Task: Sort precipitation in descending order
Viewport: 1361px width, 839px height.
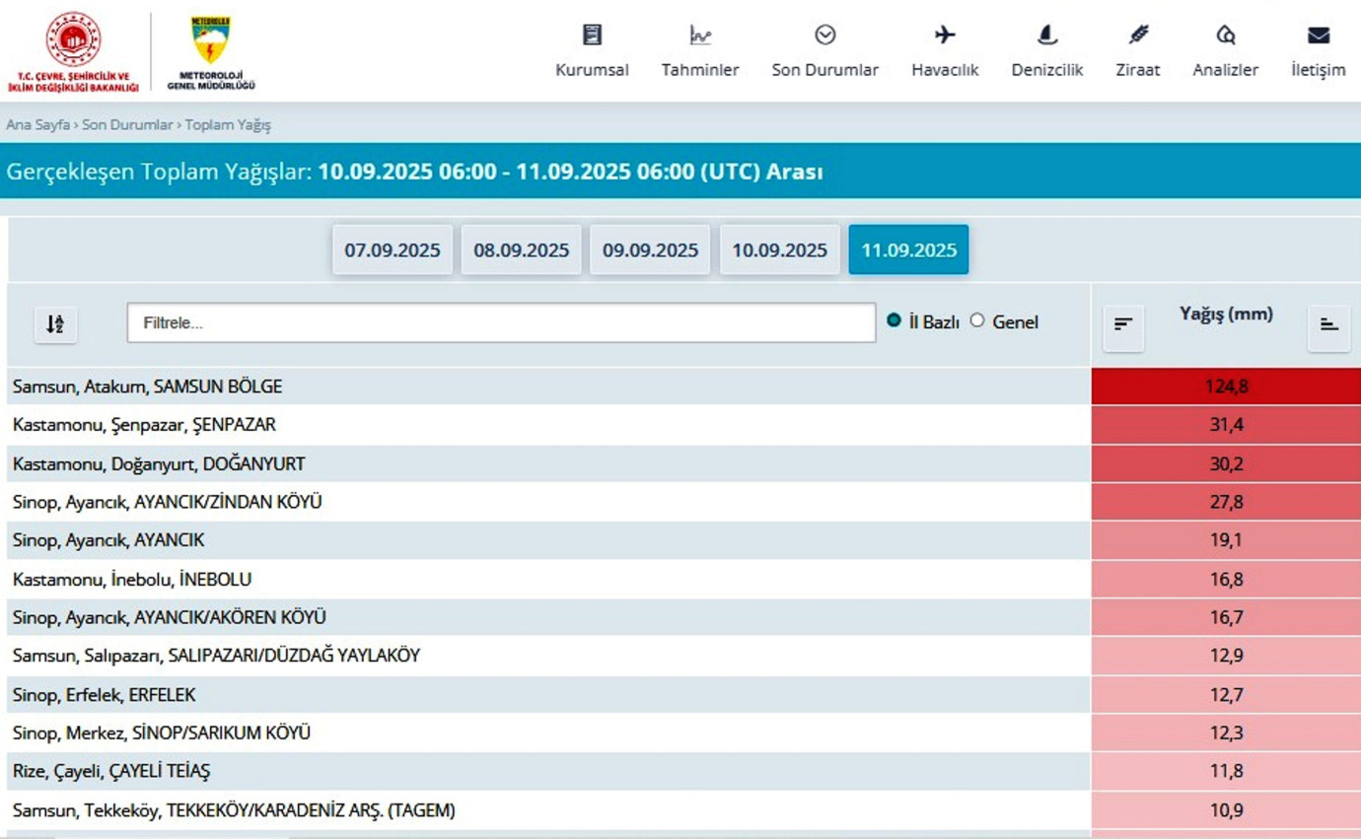Action: (x=1123, y=323)
